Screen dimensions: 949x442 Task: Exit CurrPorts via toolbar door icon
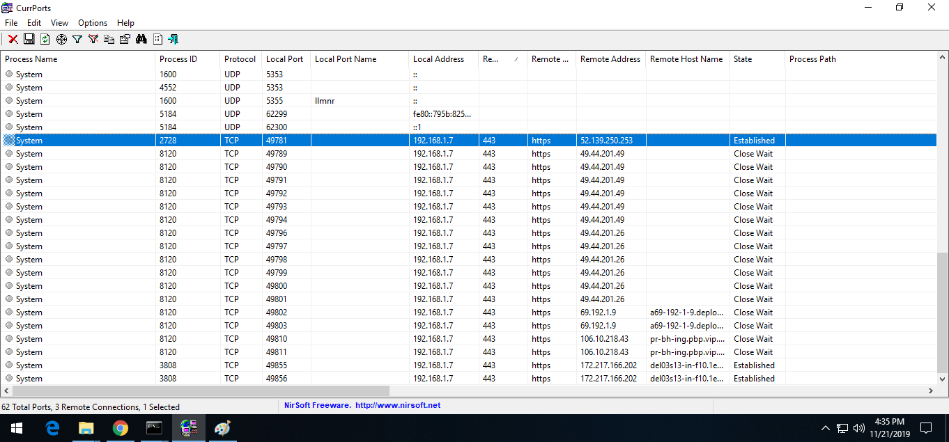[x=173, y=39]
